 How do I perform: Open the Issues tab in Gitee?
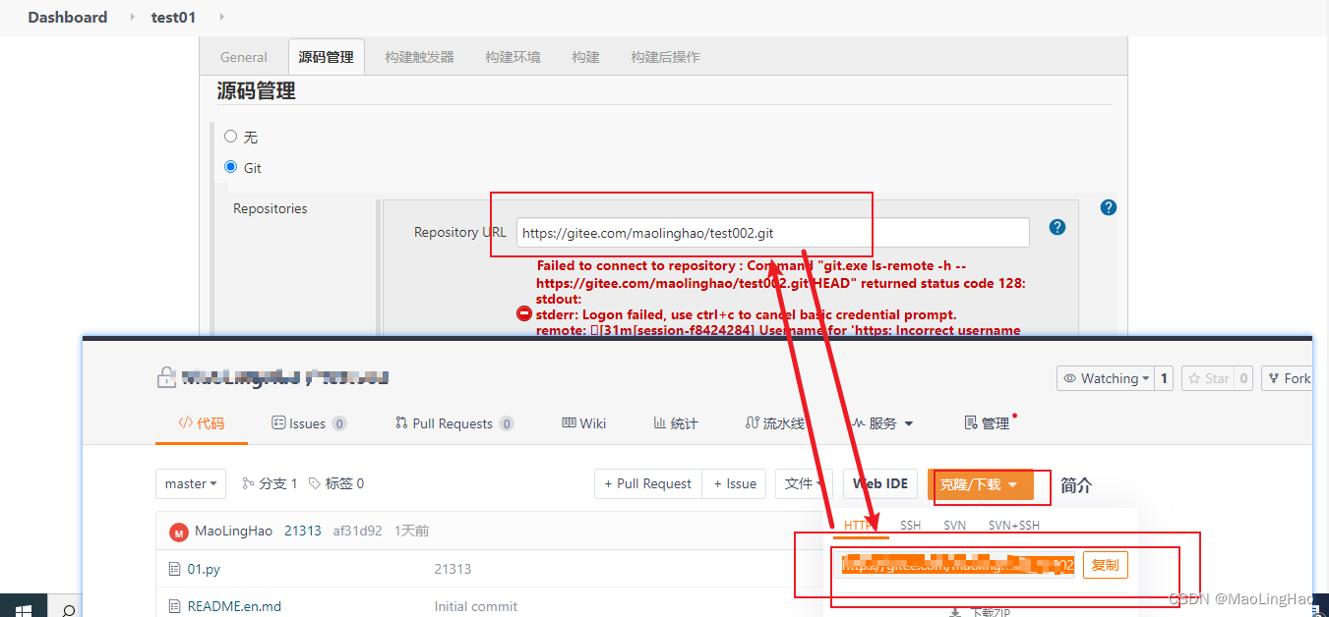(309, 423)
